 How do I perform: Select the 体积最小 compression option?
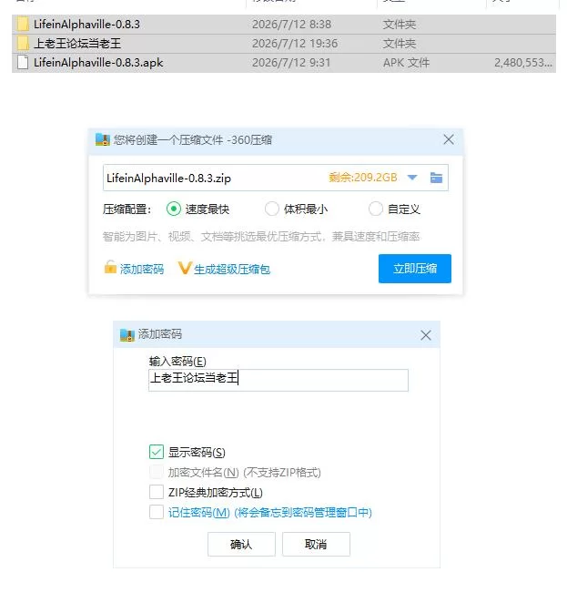[272, 209]
